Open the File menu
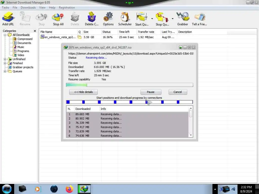 pyautogui.click(x=15, y=8)
